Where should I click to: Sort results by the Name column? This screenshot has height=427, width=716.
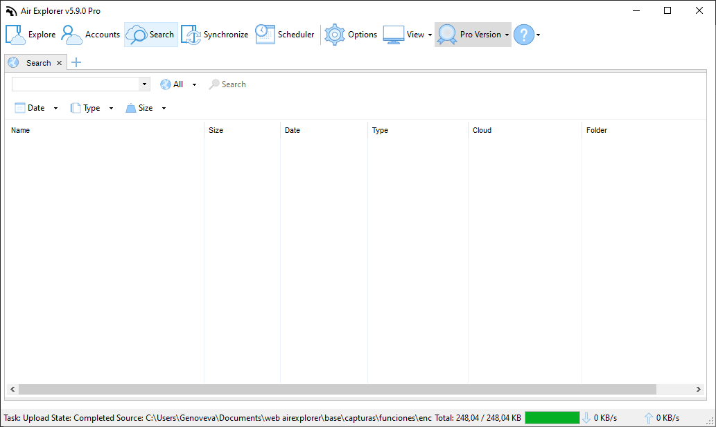click(x=20, y=130)
